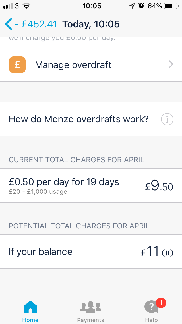The width and height of the screenshot is (182, 324).
Task: Tap the orange pound overdraft icon
Action: point(17,65)
